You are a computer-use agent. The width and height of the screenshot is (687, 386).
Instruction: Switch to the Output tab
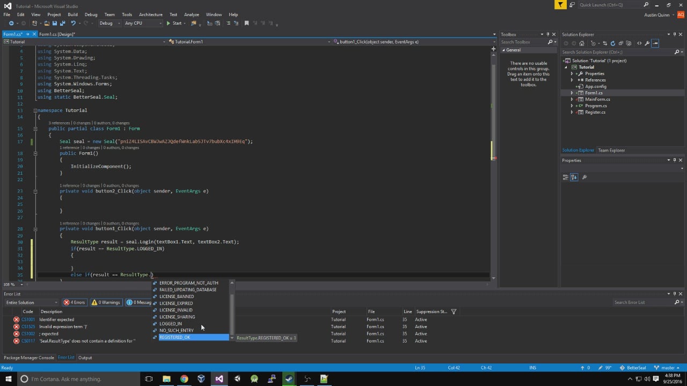[85, 358]
